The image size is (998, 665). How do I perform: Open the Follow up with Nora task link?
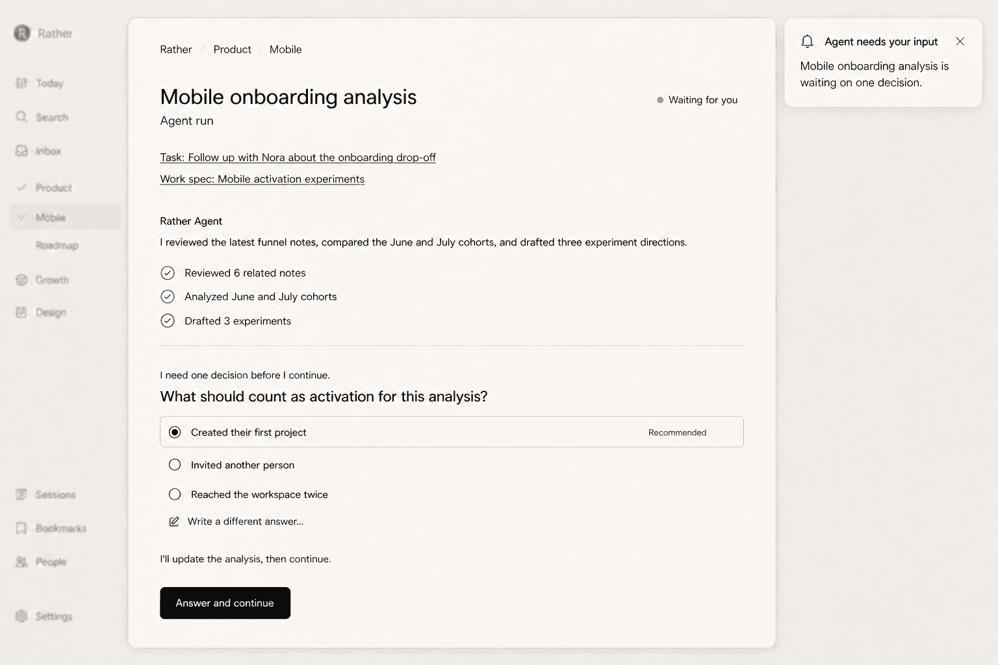(x=298, y=157)
